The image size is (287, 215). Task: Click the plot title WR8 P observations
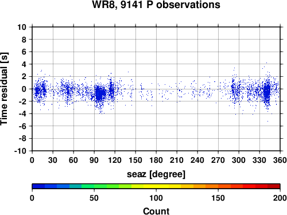pyautogui.click(x=156, y=5)
